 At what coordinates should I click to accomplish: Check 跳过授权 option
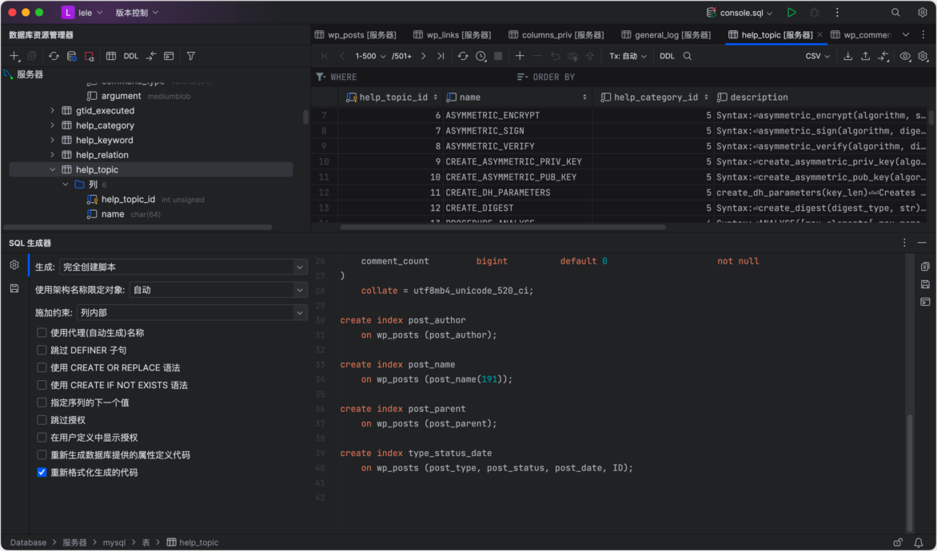[x=42, y=420]
